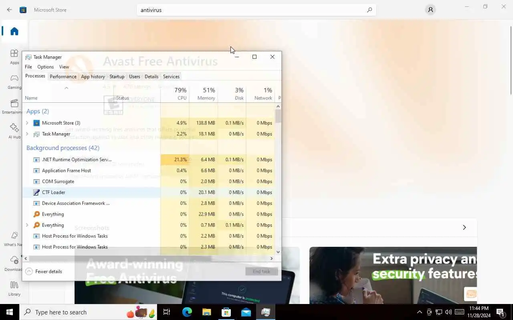Open AI Hub in Store sidebar
Viewport: 513px width, 320px height.
pos(14,131)
